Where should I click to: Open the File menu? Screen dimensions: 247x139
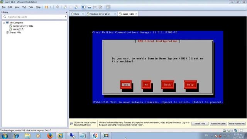(4, 7)
